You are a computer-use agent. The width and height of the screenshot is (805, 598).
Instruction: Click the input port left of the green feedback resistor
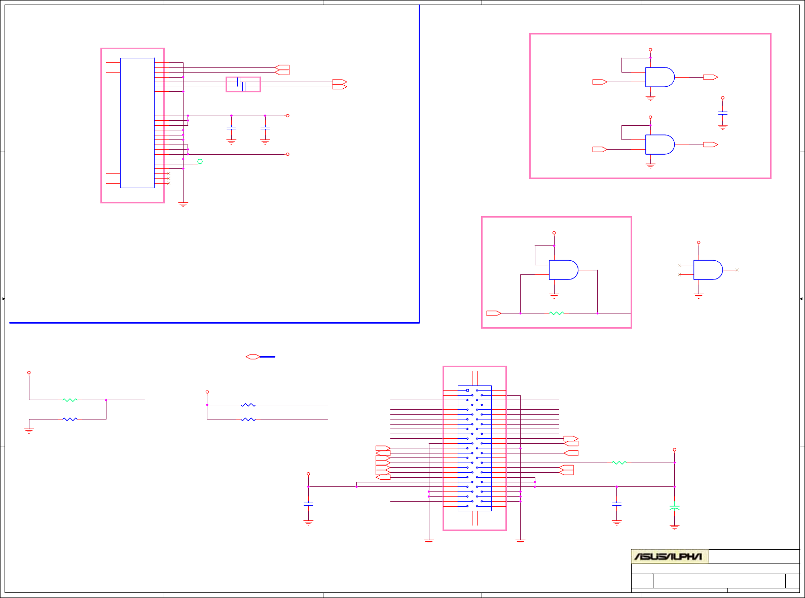[494, 313]
